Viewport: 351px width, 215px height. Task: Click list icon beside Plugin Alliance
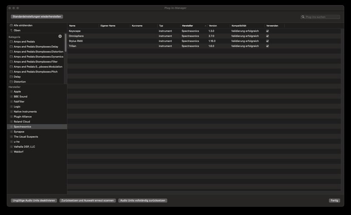point(11,117)
